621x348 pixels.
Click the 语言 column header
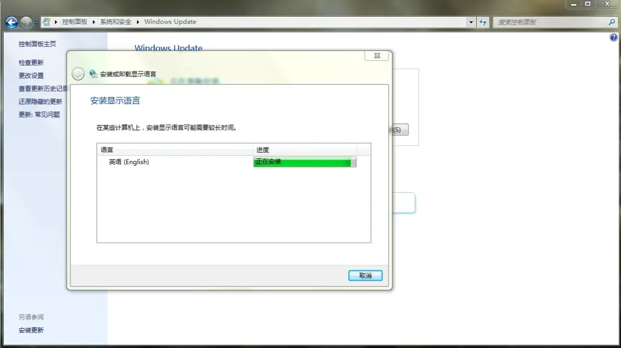175,150
